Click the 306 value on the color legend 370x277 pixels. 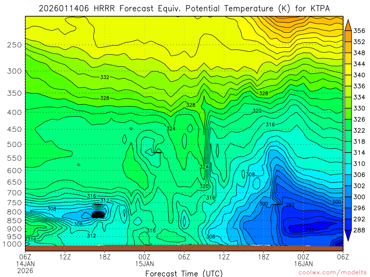pyautogui.click(x=359, y=175)
